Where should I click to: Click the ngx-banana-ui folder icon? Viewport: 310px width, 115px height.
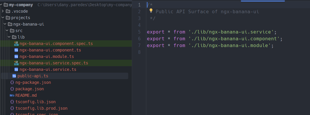(x=10, y=24)
